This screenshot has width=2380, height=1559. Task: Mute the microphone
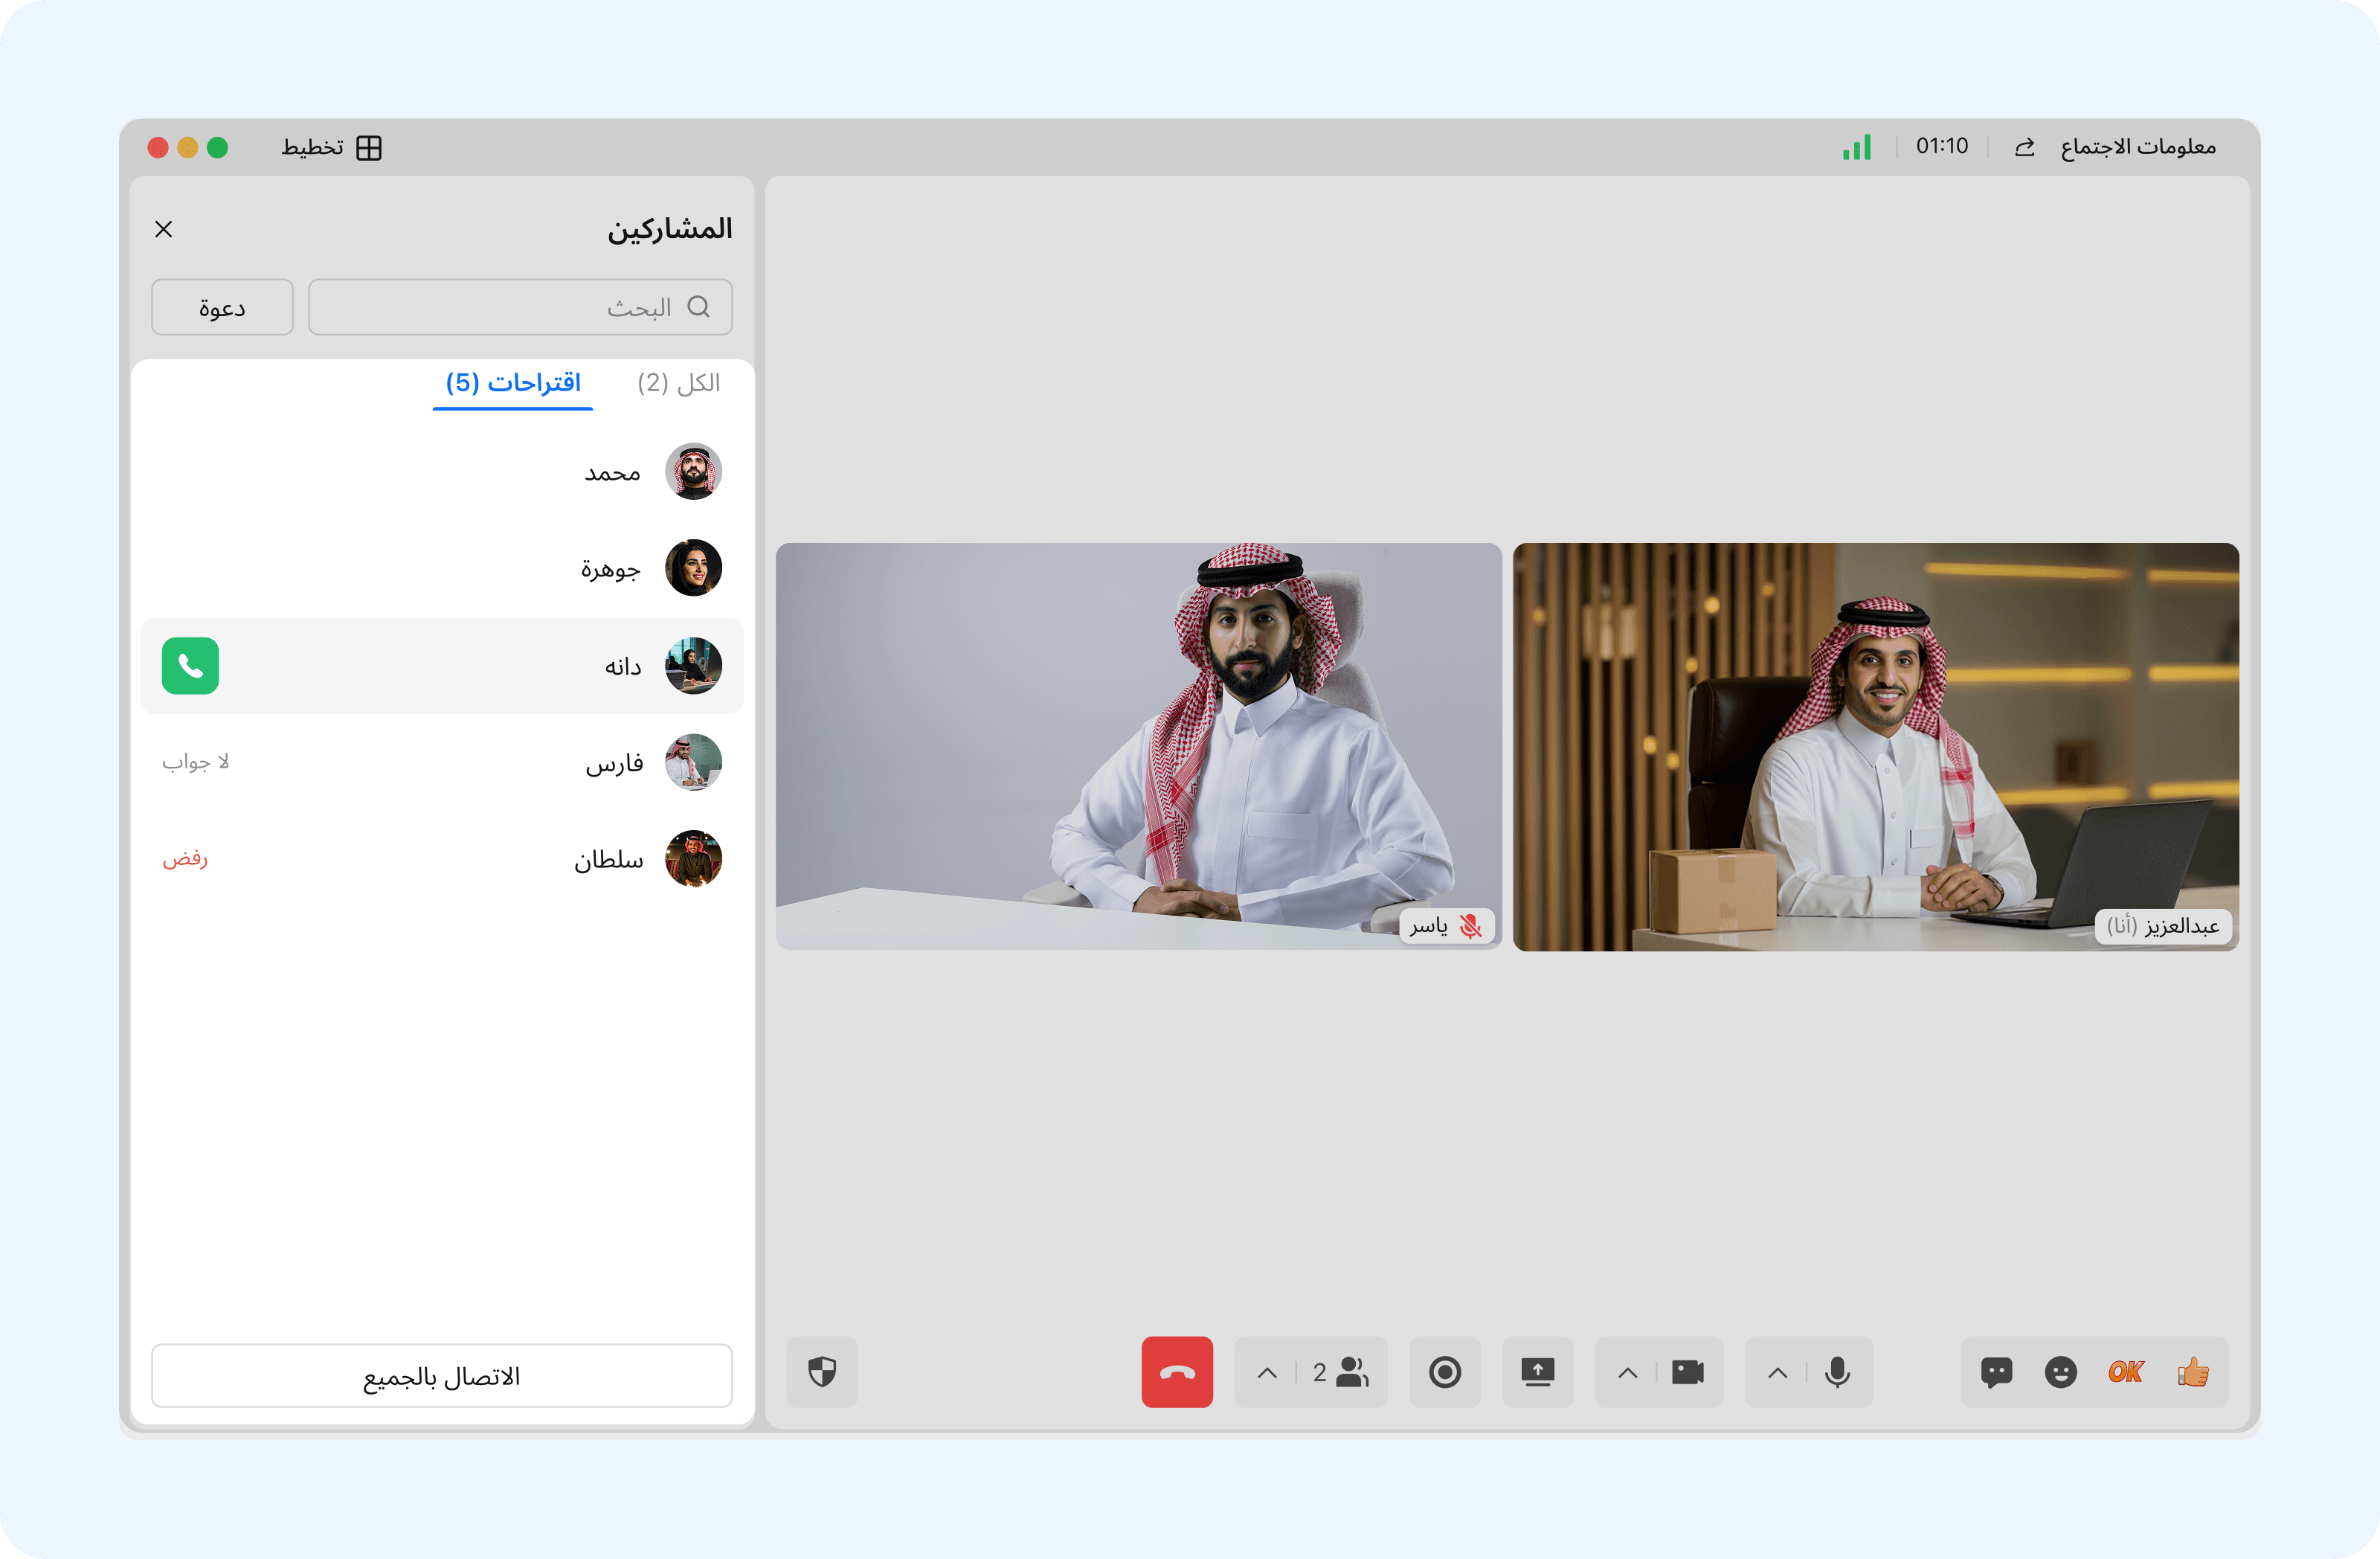point(1837,1372)
